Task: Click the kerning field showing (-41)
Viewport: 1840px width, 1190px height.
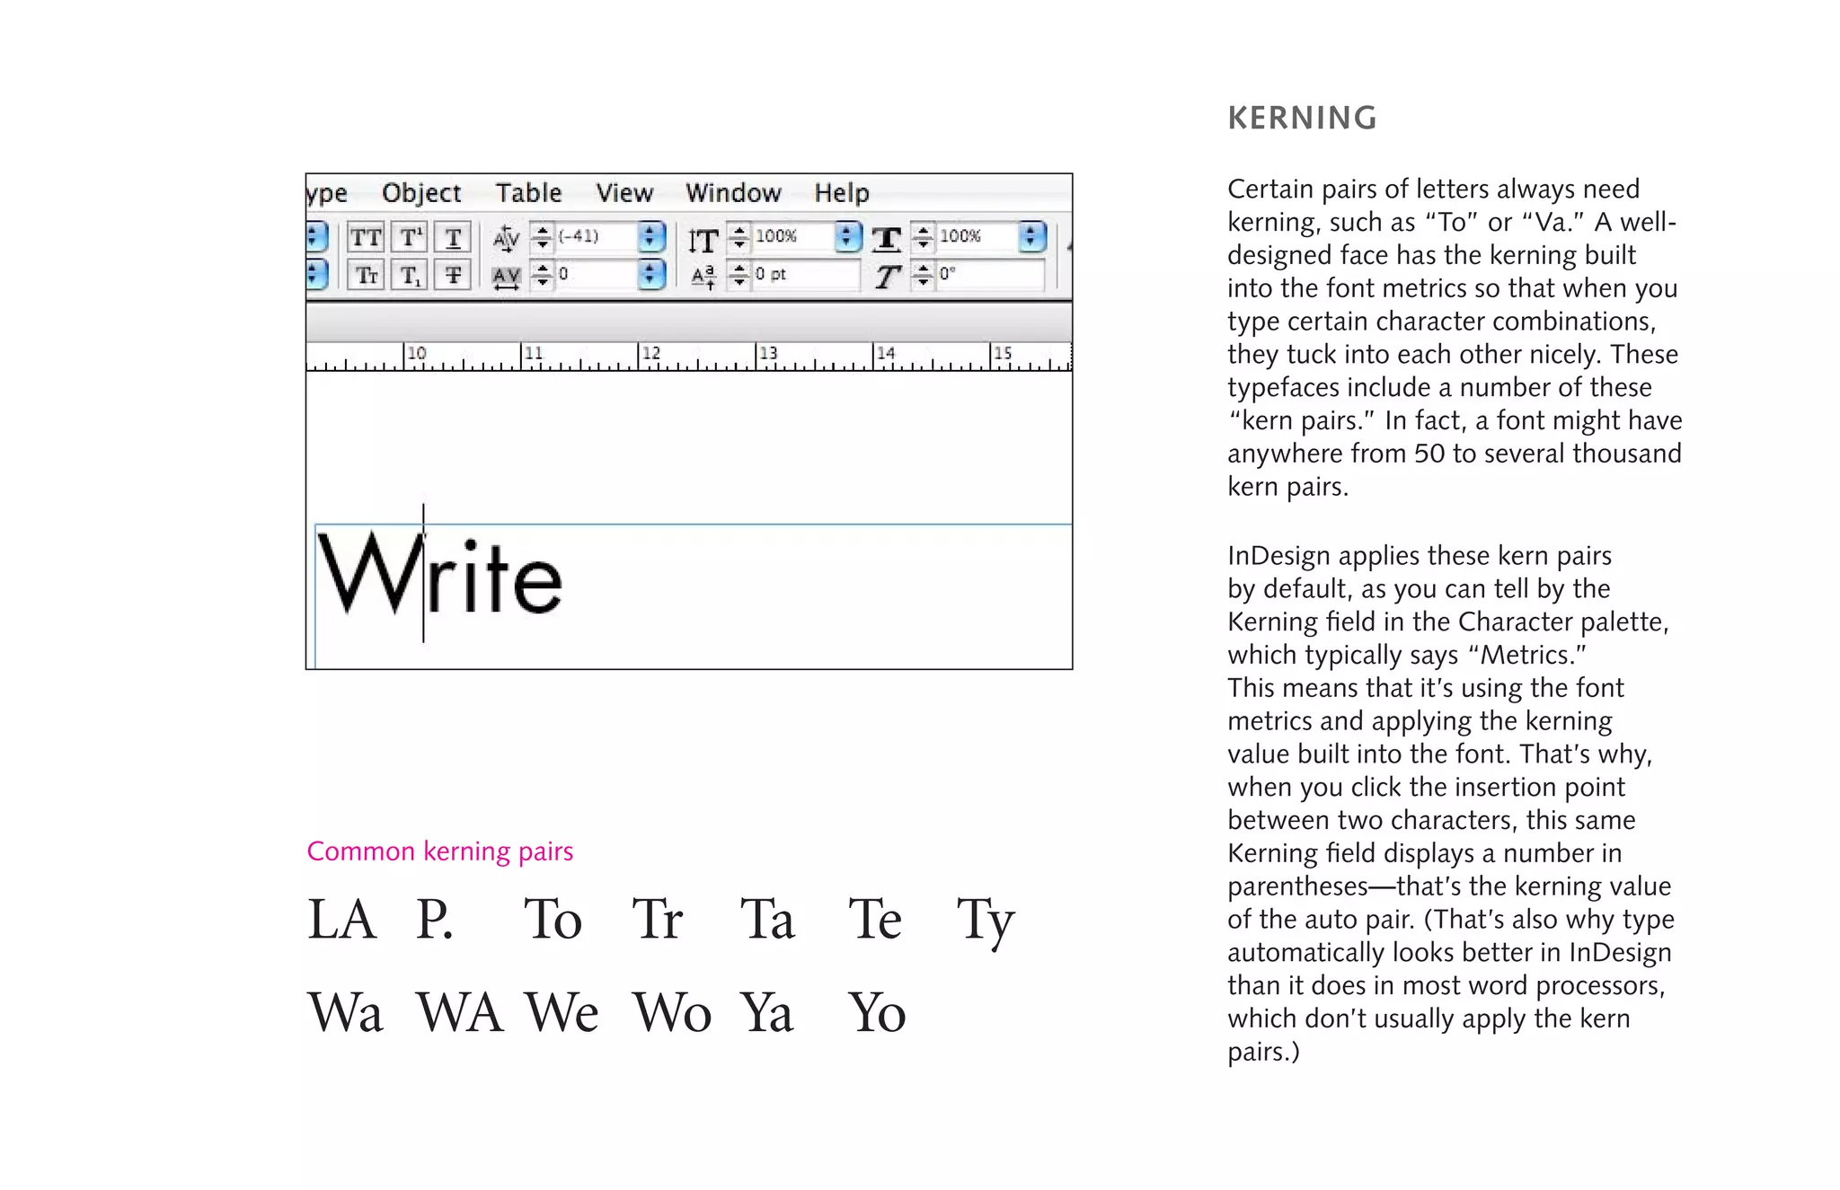Action: pos(597,237)
